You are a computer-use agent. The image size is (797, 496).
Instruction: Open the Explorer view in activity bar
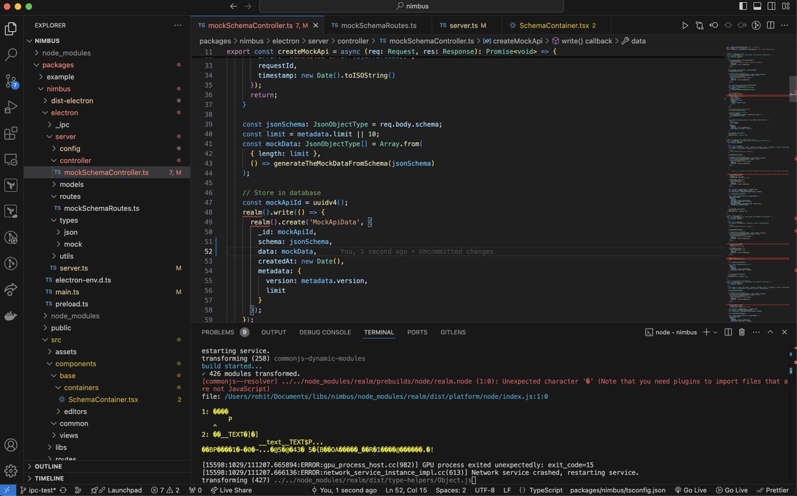pos(11,29)
